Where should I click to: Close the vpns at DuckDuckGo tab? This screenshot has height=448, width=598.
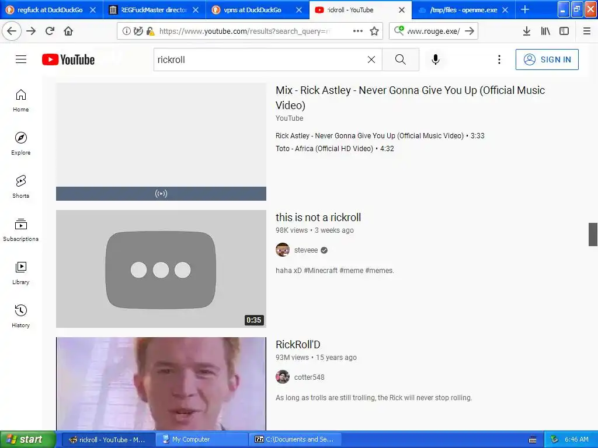[x=299, y=10]
